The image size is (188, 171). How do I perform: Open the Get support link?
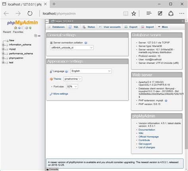(x=145, y=144)
